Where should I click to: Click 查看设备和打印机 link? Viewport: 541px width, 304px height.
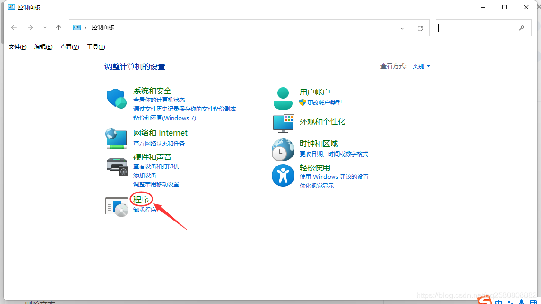156,166
